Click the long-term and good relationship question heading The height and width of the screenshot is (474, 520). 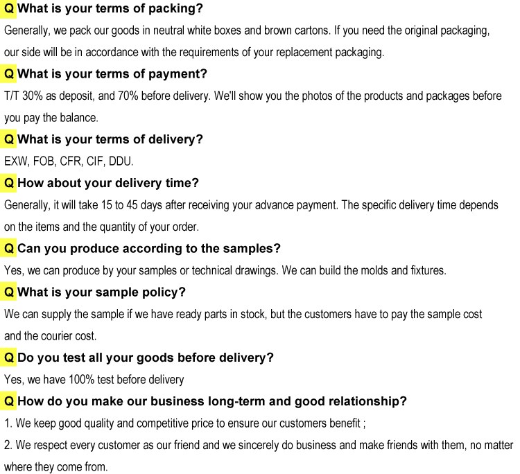pyautogui.click(x=211, y=401)
